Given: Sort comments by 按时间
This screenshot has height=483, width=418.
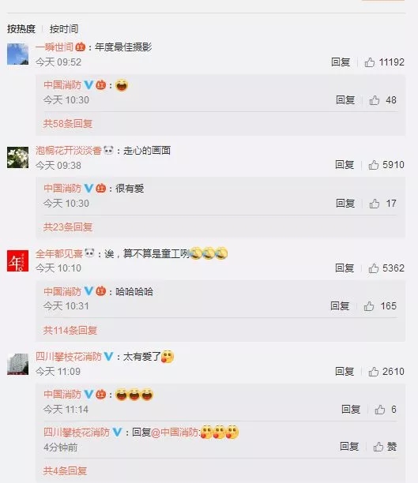Looking at the screenshot, I should [64, 29].
